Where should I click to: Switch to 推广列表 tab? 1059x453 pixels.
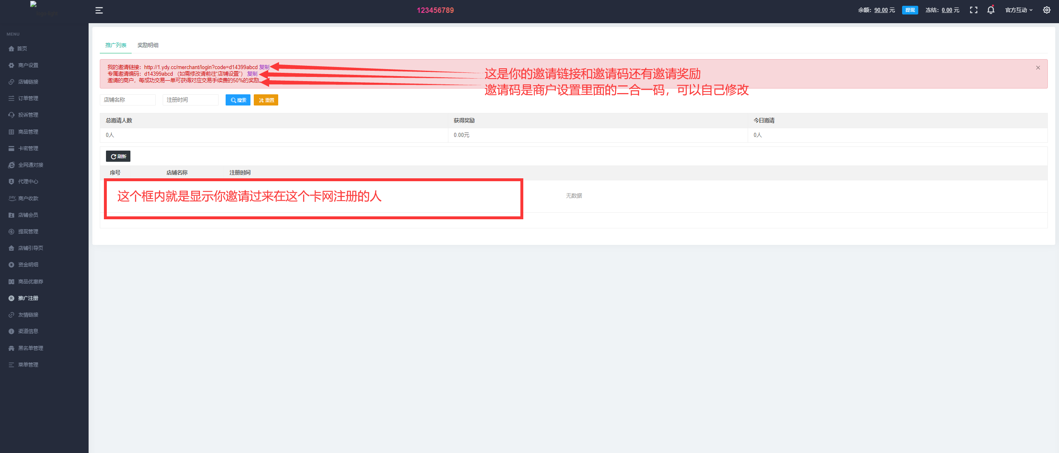[116, 45]
